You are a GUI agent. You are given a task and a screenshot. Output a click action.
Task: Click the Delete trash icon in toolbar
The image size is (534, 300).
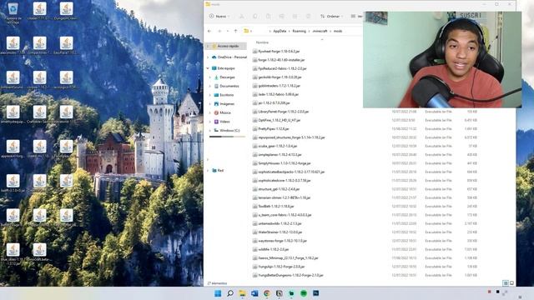308,17
